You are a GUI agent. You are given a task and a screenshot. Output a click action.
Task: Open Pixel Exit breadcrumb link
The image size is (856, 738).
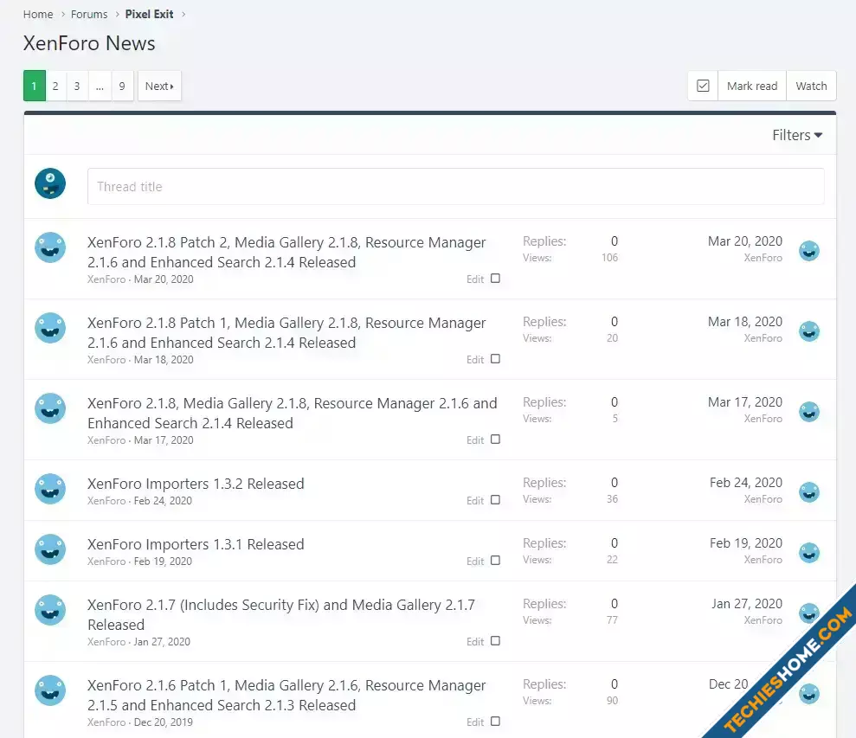[x=149, y=14]
